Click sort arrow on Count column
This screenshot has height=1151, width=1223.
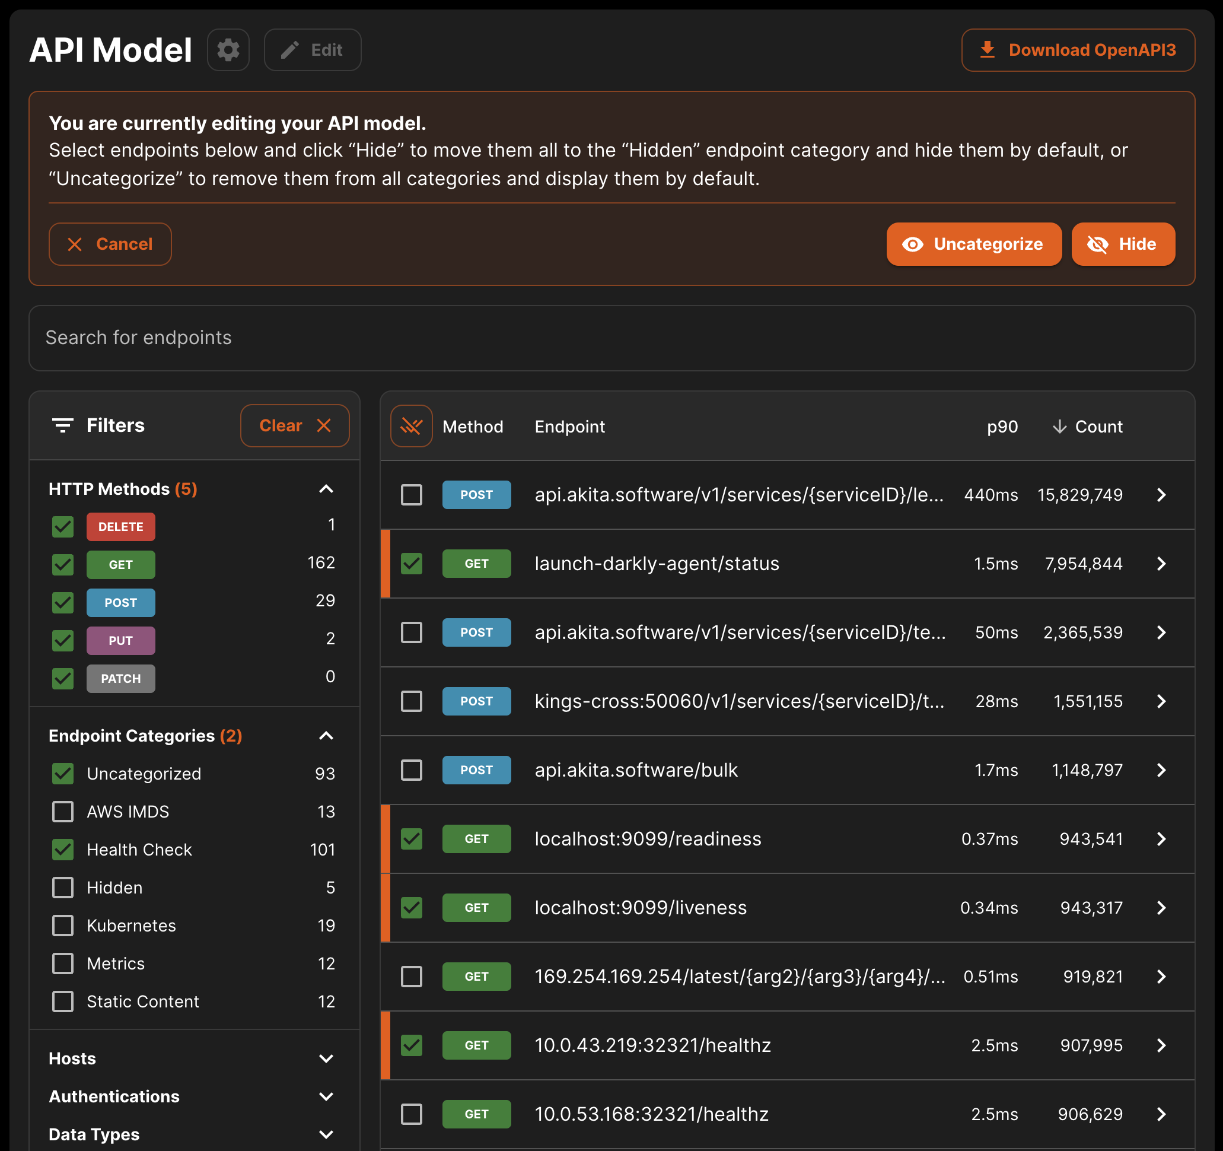tap(1059, 427)
